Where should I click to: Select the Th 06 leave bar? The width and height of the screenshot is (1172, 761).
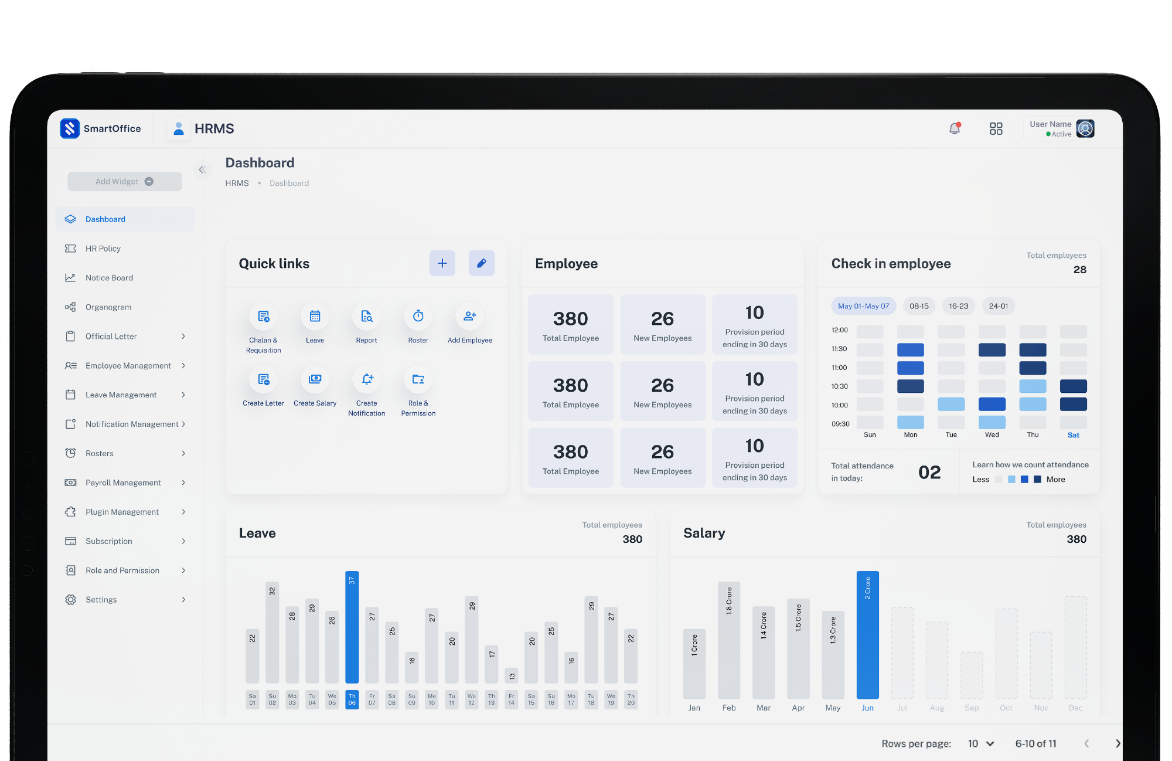point(352,627)
